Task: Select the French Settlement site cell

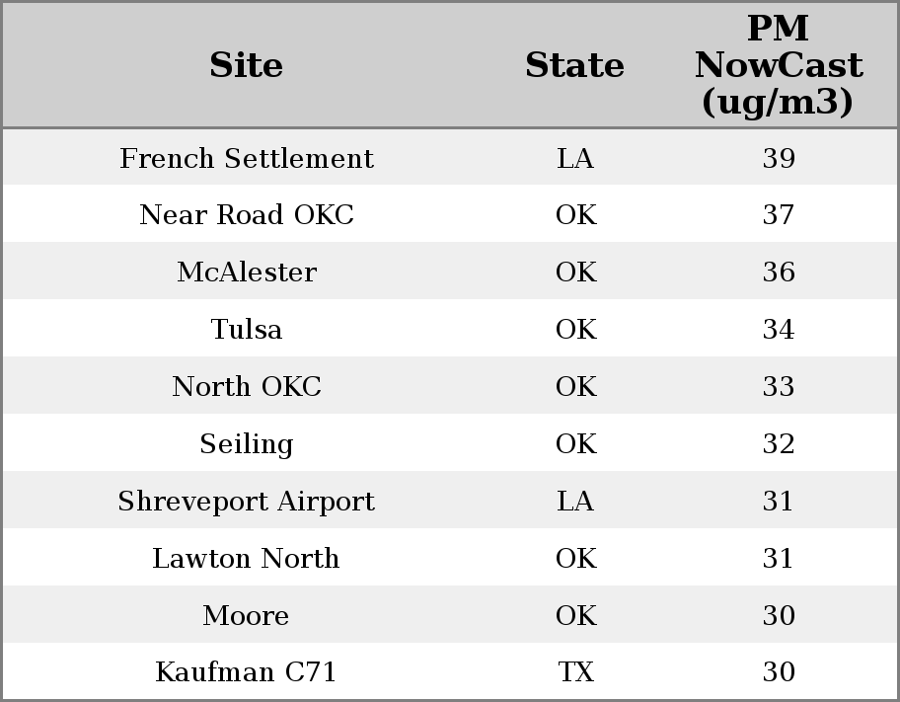Action: (246, 158)
